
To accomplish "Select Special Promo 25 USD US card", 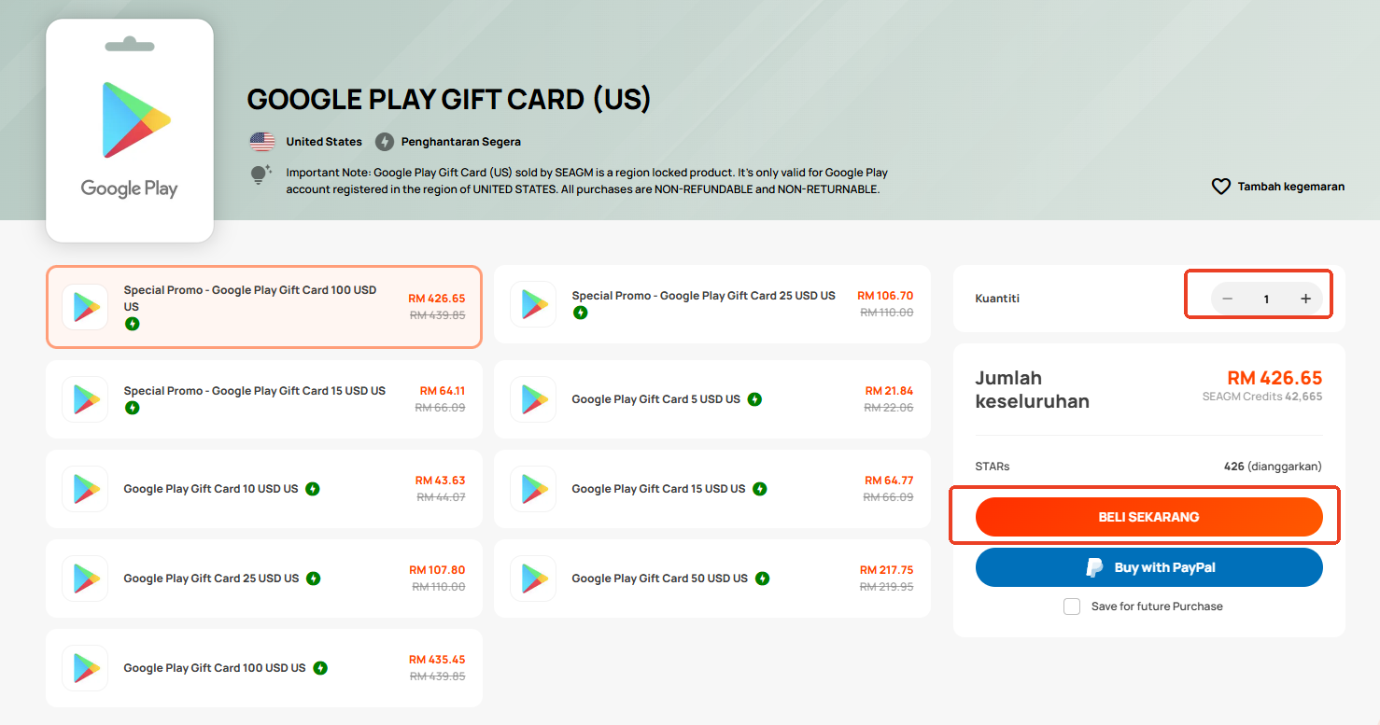I will [x=712, y=304].
